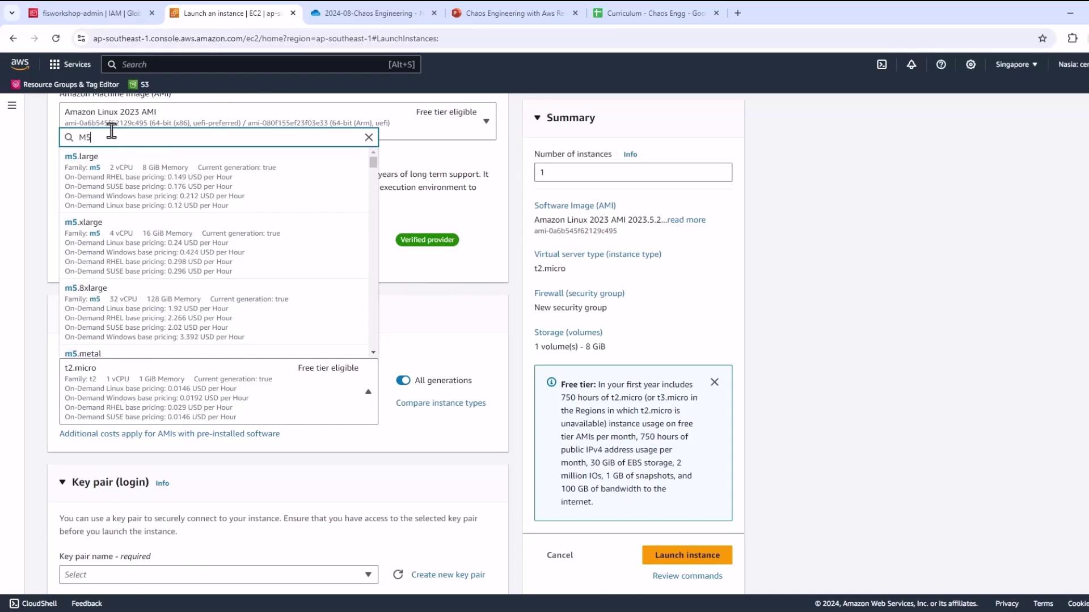Select the m5.large instance type

214,180
